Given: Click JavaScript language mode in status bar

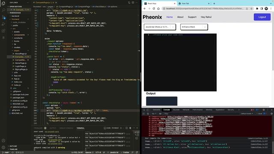Looking at the screenshot, I should coord(114,152).
